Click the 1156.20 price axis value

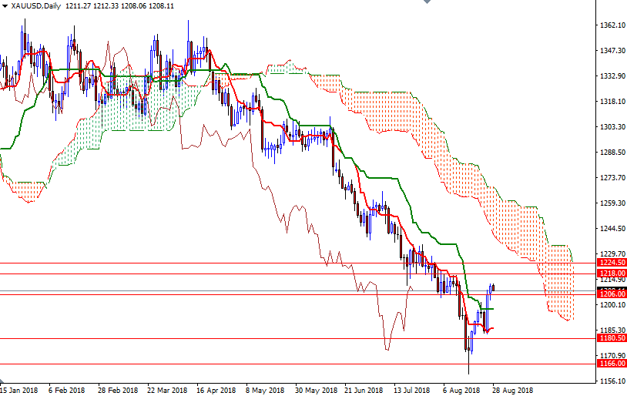tap(611, 381)
